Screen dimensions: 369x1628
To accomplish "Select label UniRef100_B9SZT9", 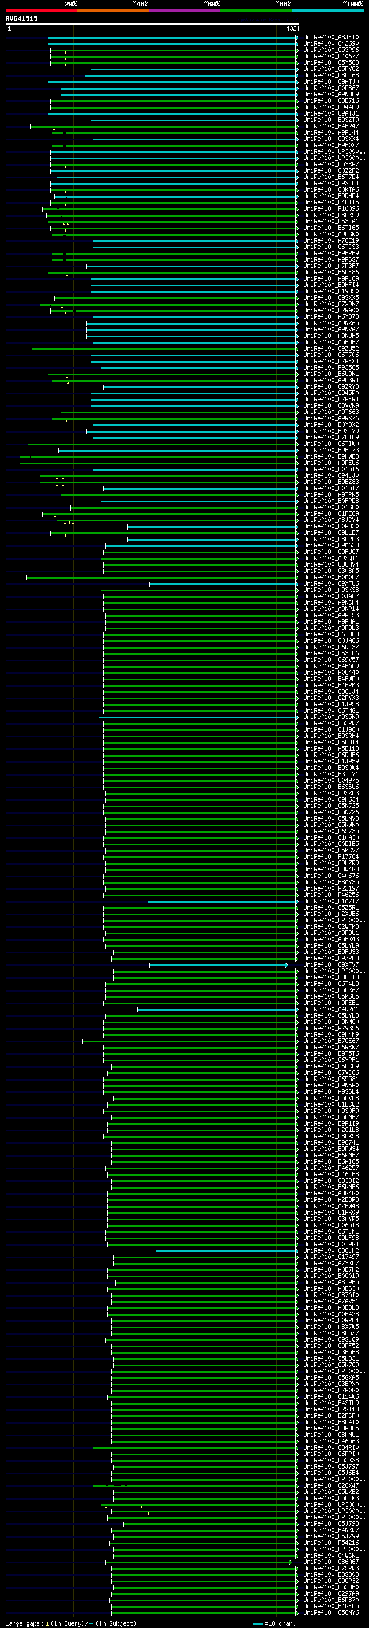I will pyautogui.click(x=331, y=120).
